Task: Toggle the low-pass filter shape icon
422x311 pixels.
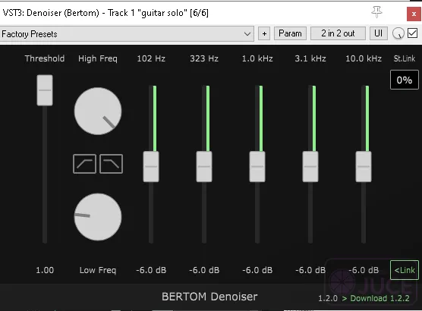Action: 111,164
